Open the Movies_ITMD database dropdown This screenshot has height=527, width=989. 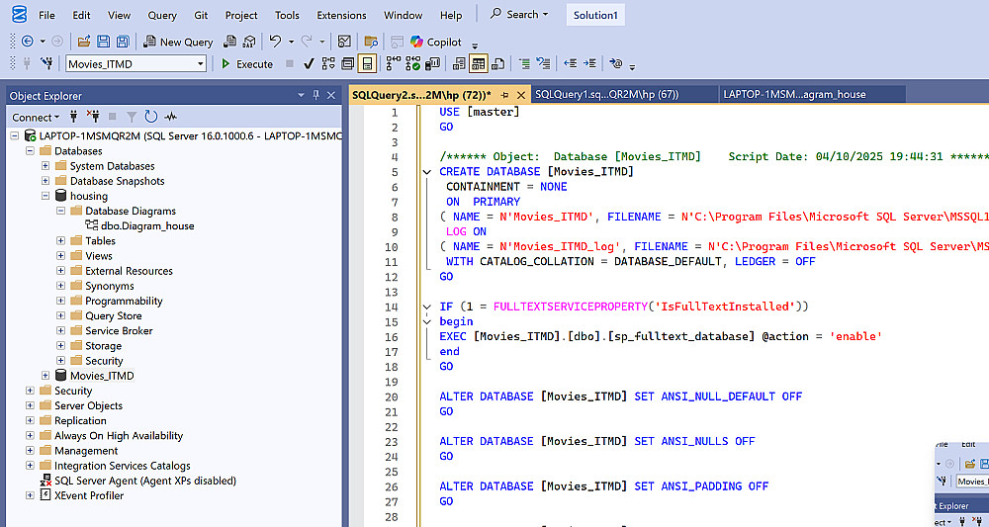click(201, 64)
